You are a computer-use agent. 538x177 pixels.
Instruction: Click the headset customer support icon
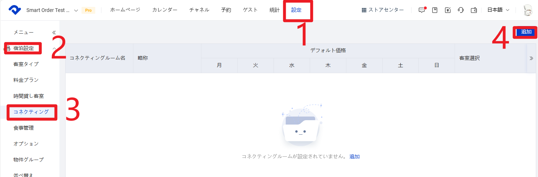pos(461,10)
